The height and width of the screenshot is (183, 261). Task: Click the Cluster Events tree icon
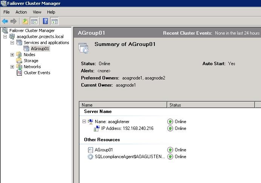(19, 73)
